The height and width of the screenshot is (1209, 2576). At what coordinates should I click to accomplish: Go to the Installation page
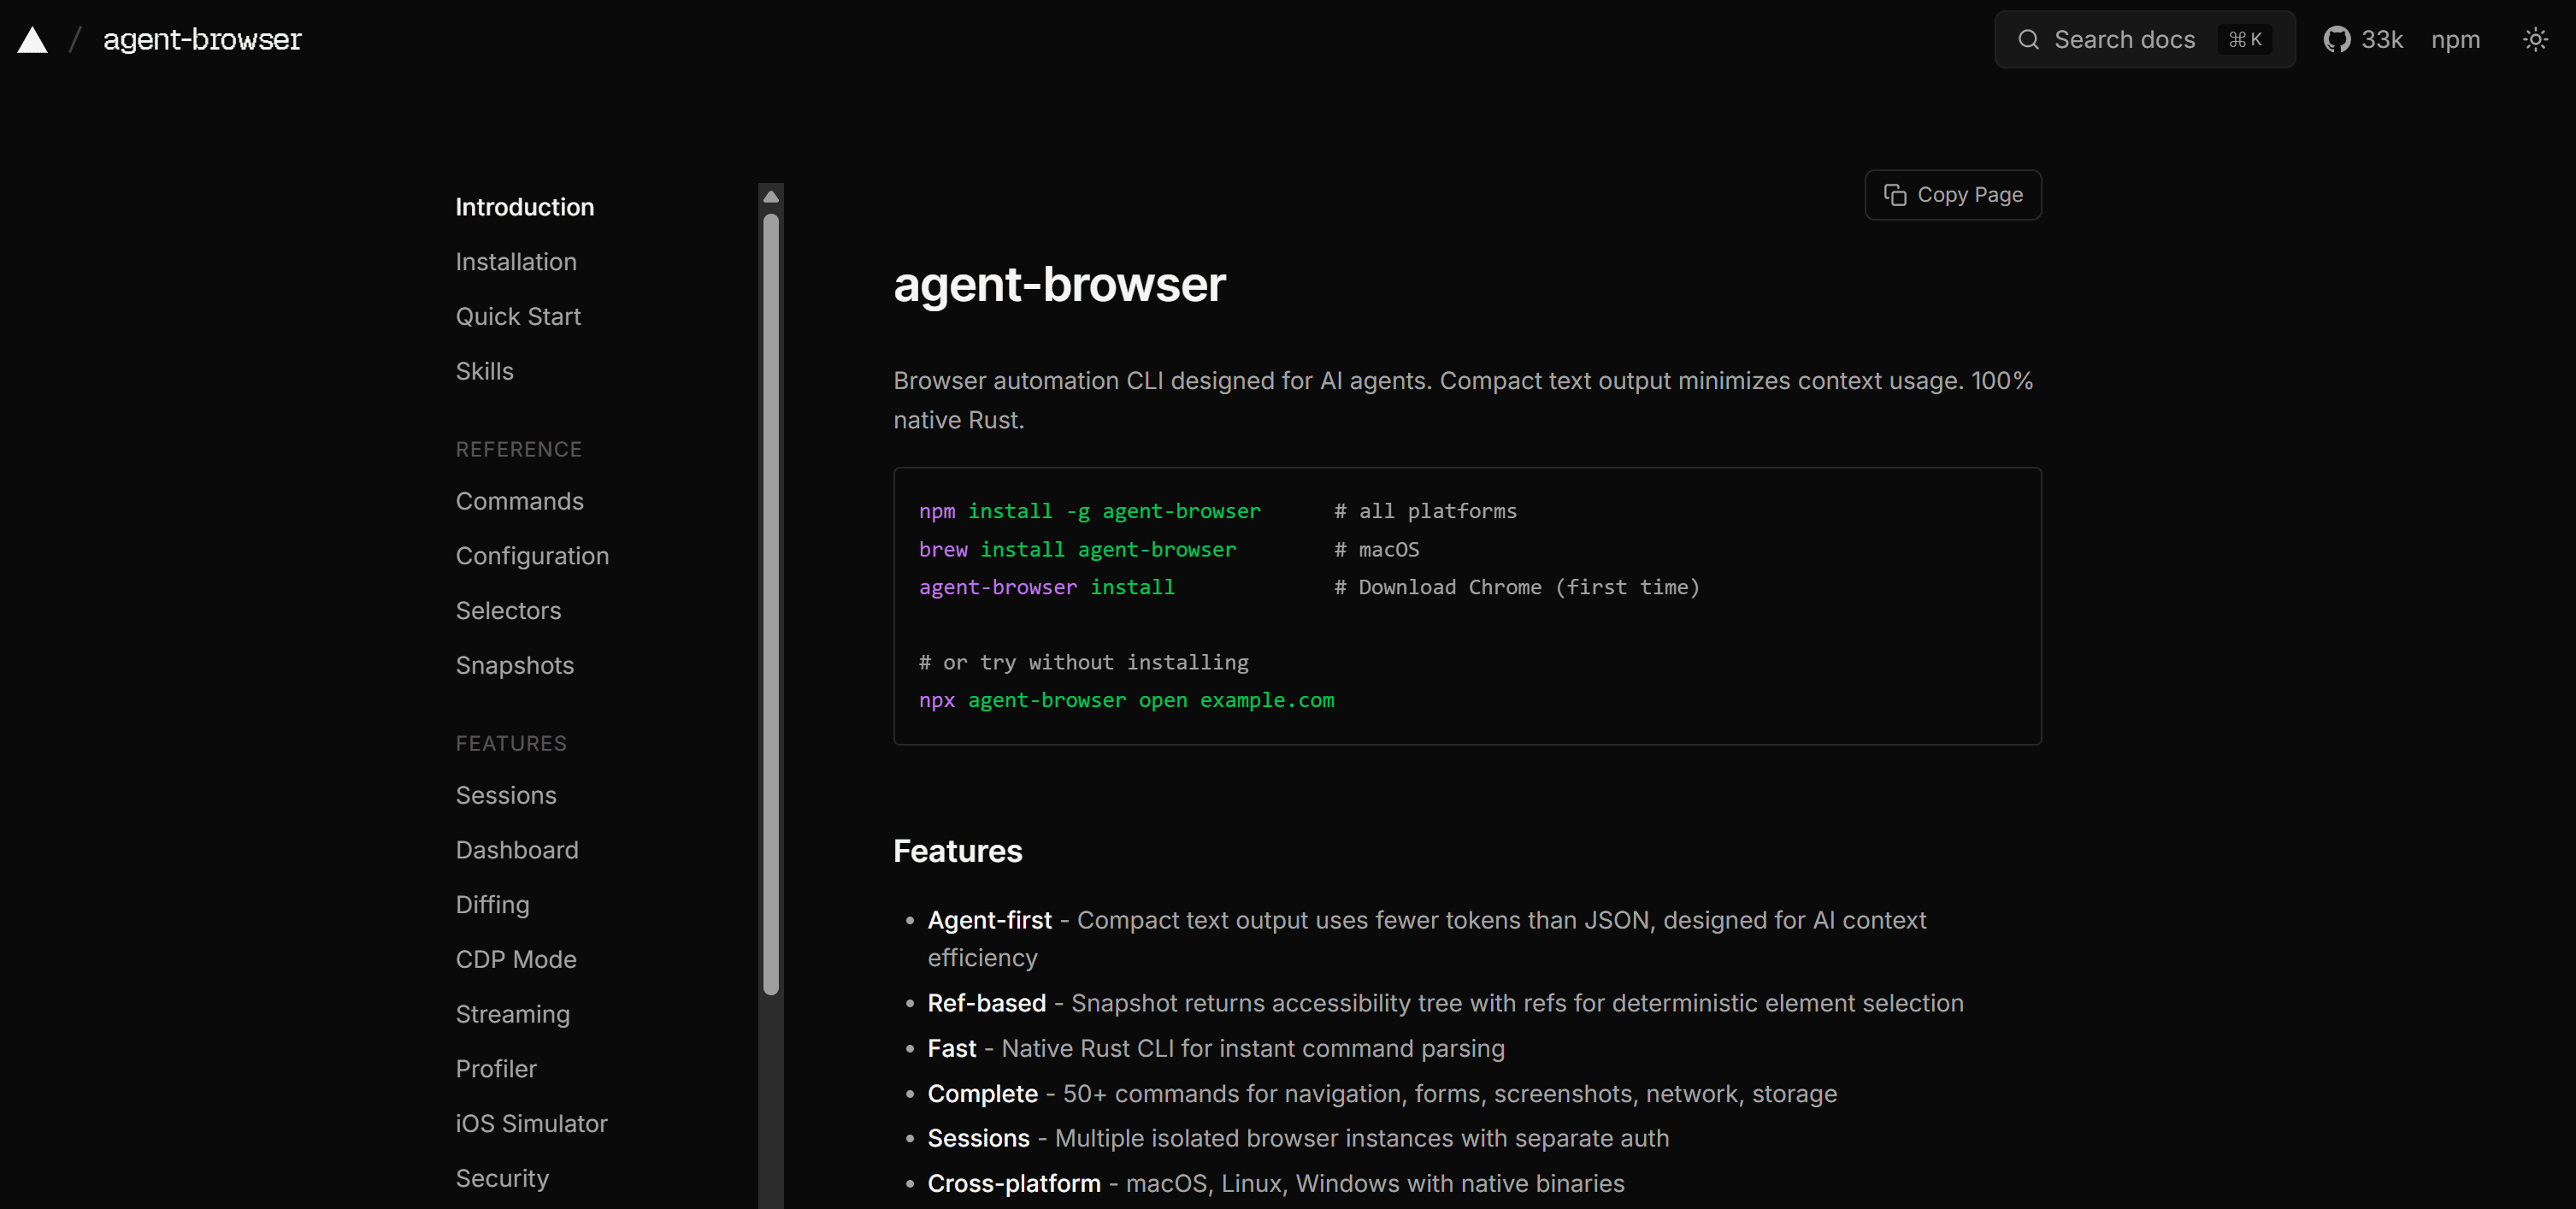(516, 262)
